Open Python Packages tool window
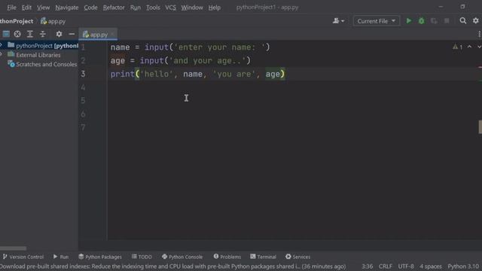Viewport: 482px width, 271px height. point(100,257)
